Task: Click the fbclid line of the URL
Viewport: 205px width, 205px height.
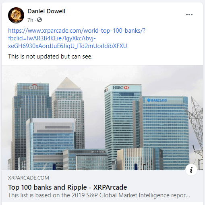Action: [52, 38]
